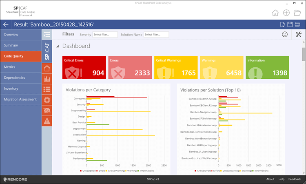
Task: Export the result report document icon
Action: 282,24
